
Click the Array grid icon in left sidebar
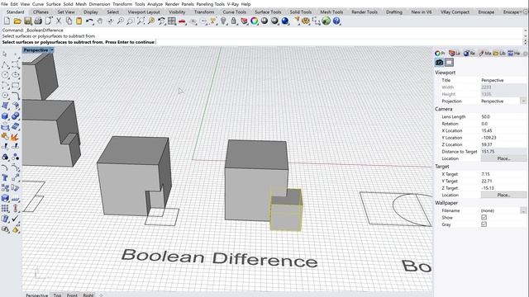point(5,209)
